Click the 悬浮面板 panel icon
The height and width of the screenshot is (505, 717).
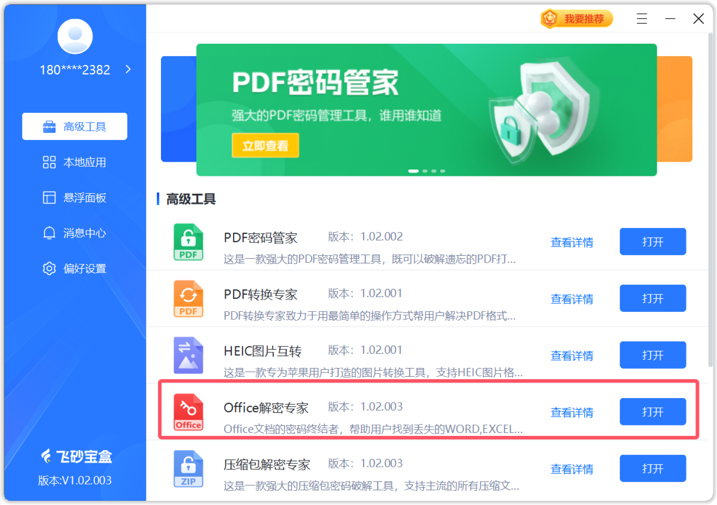pyautogui.click(x=49, y=198)
